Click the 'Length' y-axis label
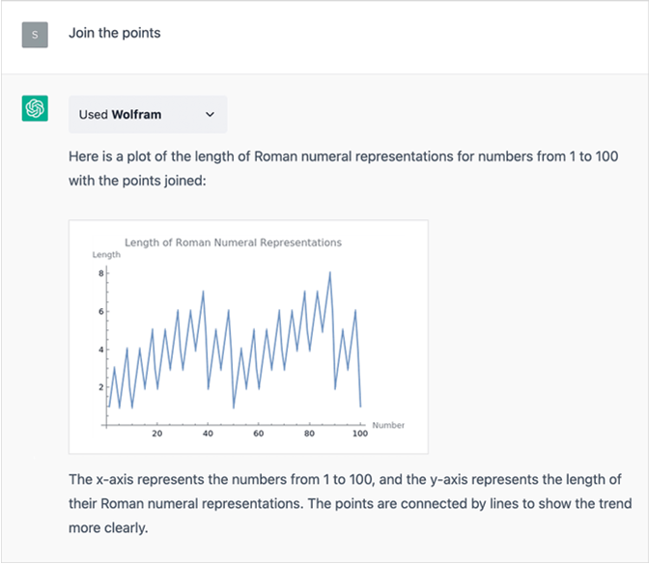649x564 pixels. coord(106,255)
